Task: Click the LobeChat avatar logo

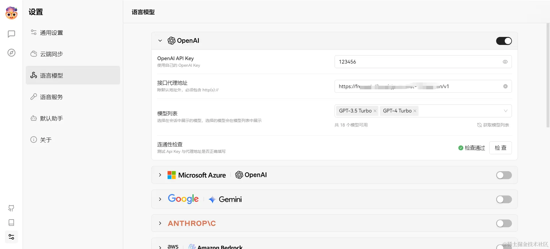Action: tap(11, 13)
